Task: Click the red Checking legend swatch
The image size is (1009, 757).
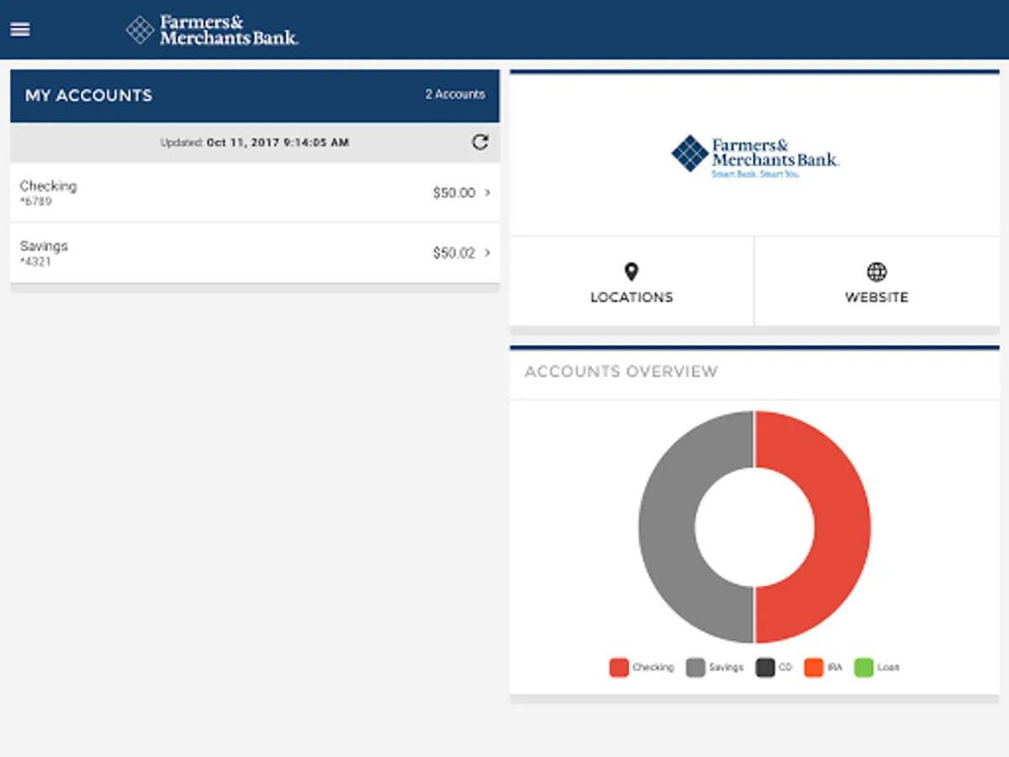Action: [x=619, y=668]
